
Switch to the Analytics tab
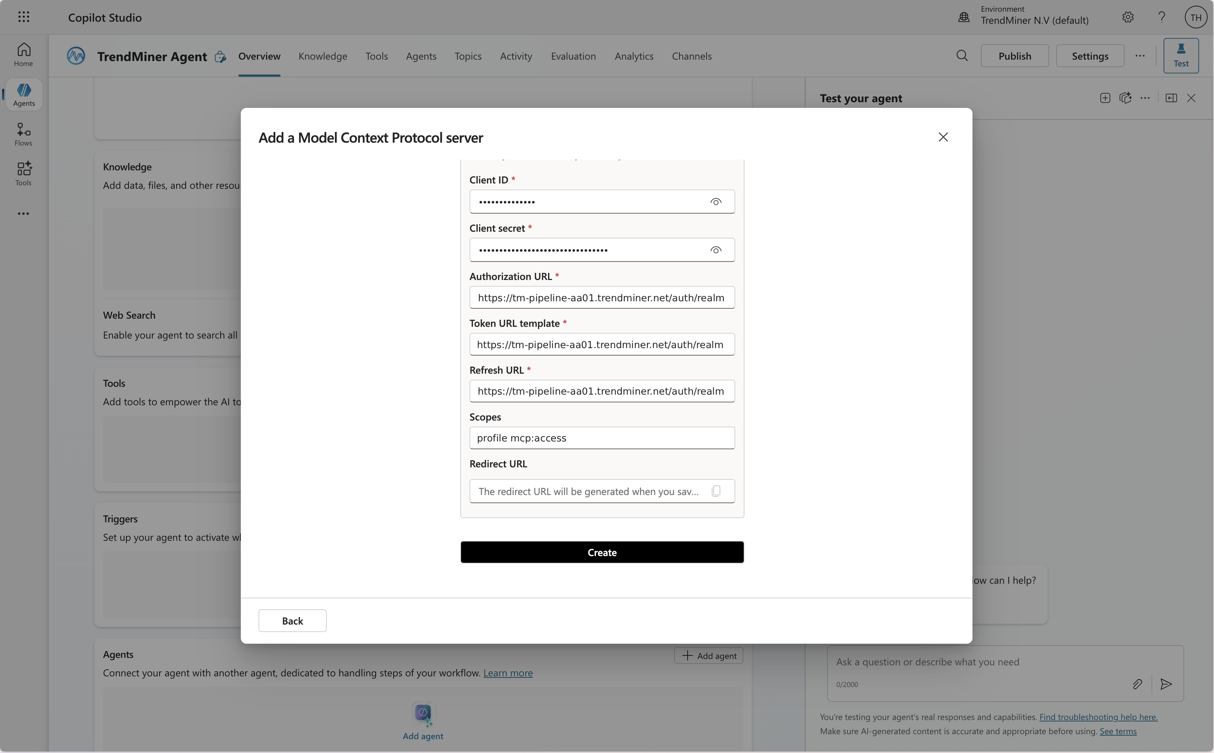[634, 56]
